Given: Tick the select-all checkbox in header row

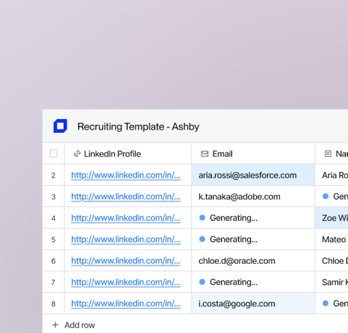Looking at the screenshot, I should [54, 153].
